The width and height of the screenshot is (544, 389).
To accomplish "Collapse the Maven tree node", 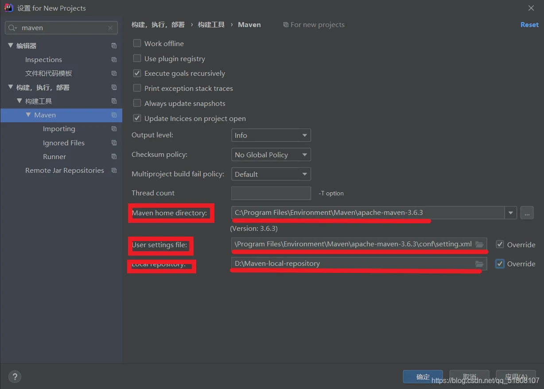I will (x=28, y=114).
